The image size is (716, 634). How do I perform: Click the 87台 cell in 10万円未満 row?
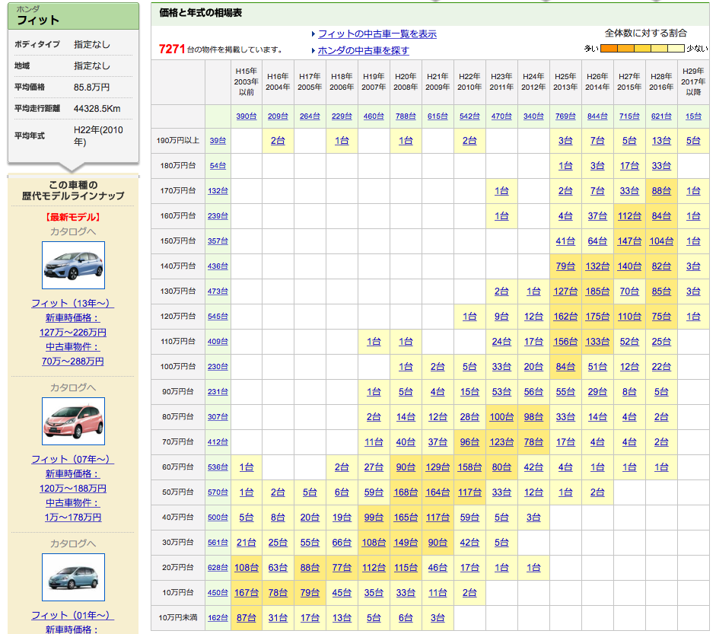pyautogui.click(x=246, y=617)
